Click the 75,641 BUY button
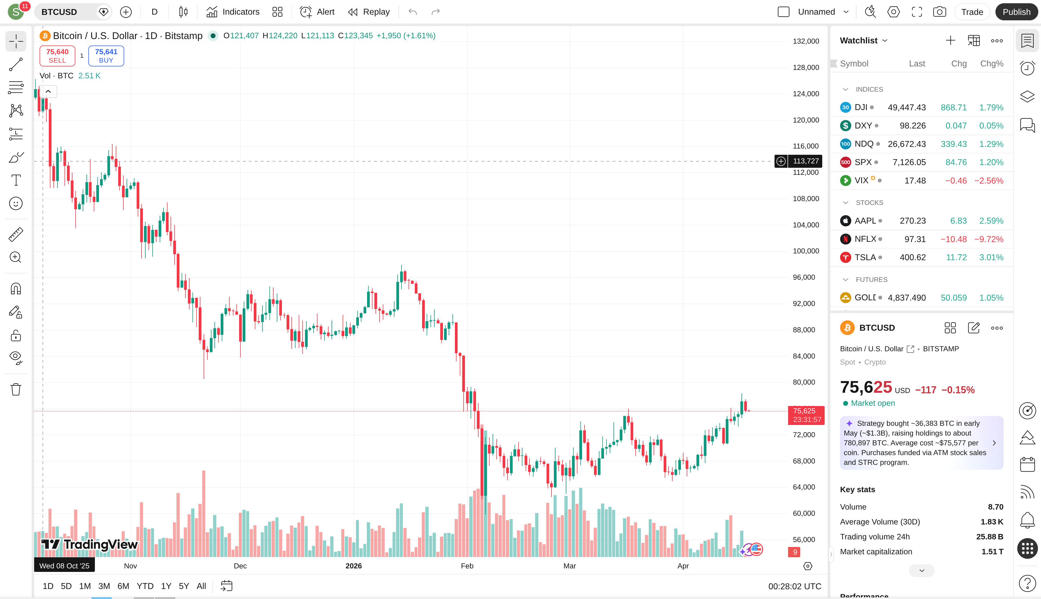Viewport: 1041px width, 599px height. [x=106, y=56]
